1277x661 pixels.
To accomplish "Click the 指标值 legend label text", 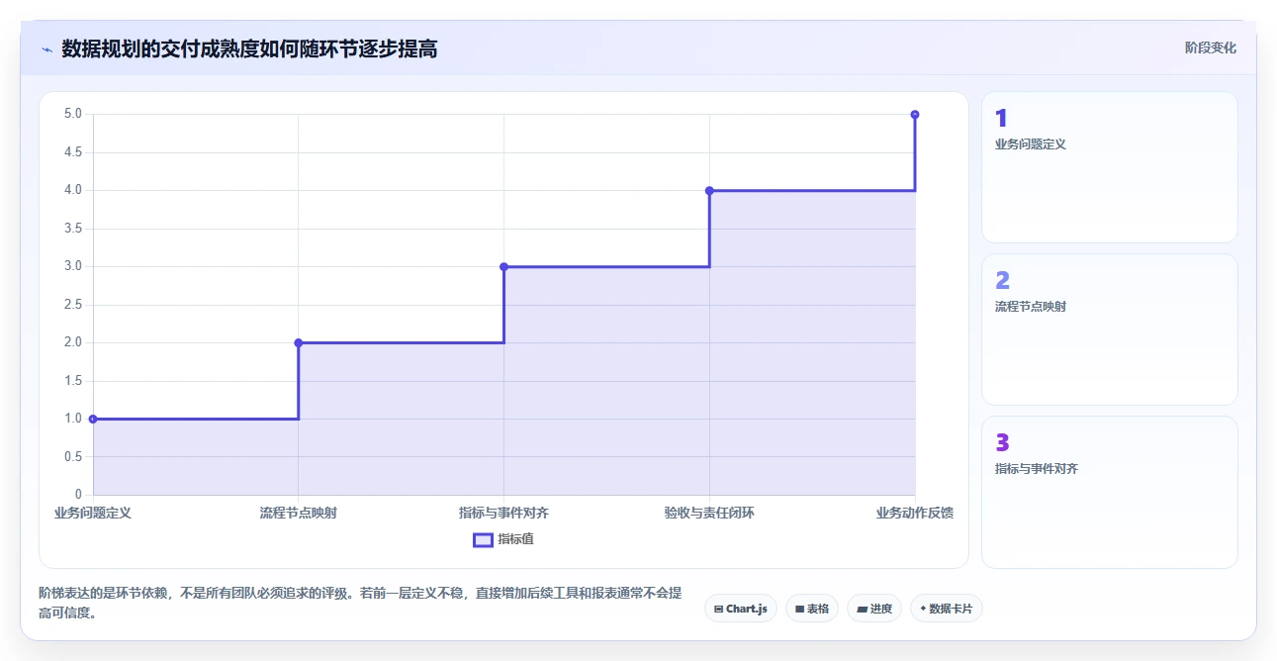I will (x=516, y=539).
